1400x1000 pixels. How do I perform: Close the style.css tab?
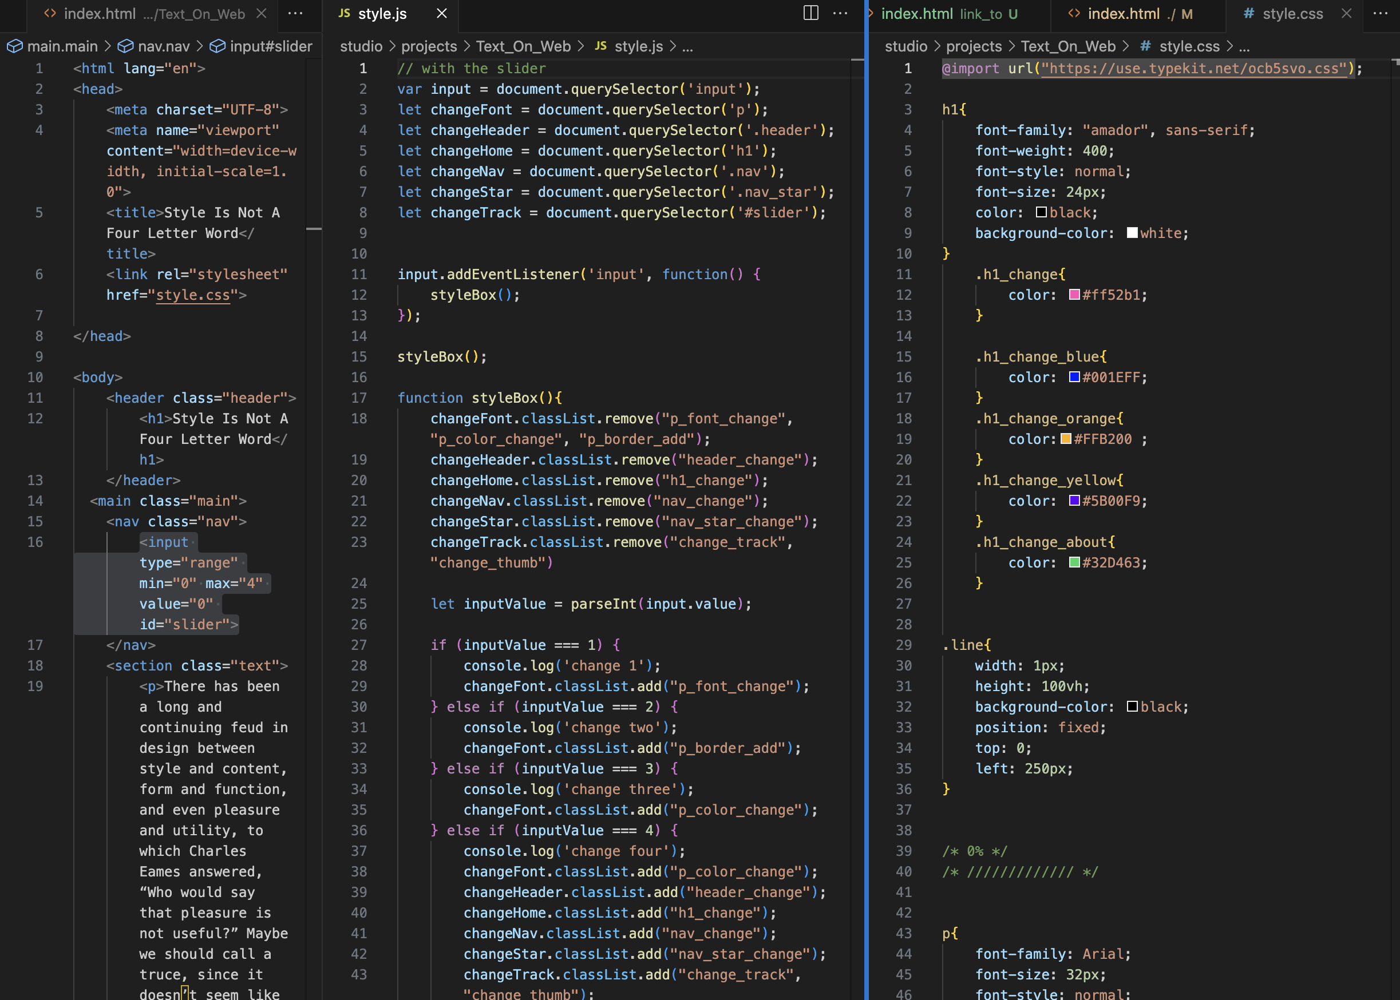click(x=1346, y=13)
